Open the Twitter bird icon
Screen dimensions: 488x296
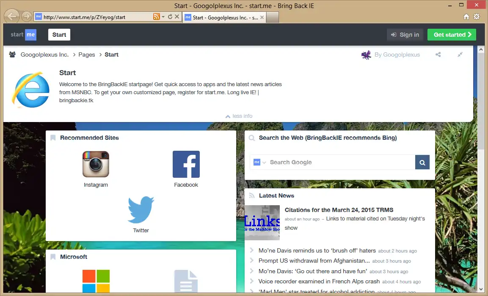point(141,210)
